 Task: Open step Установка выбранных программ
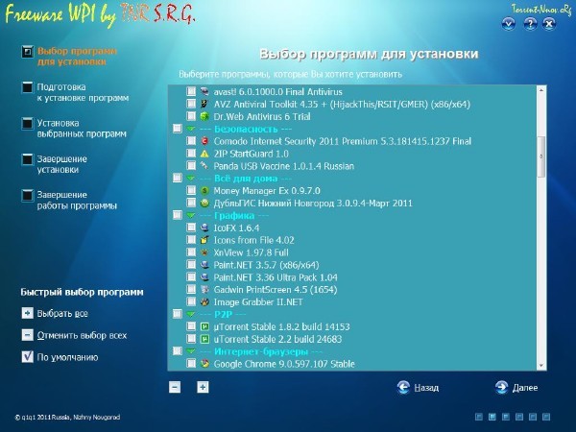click(74, 129)
